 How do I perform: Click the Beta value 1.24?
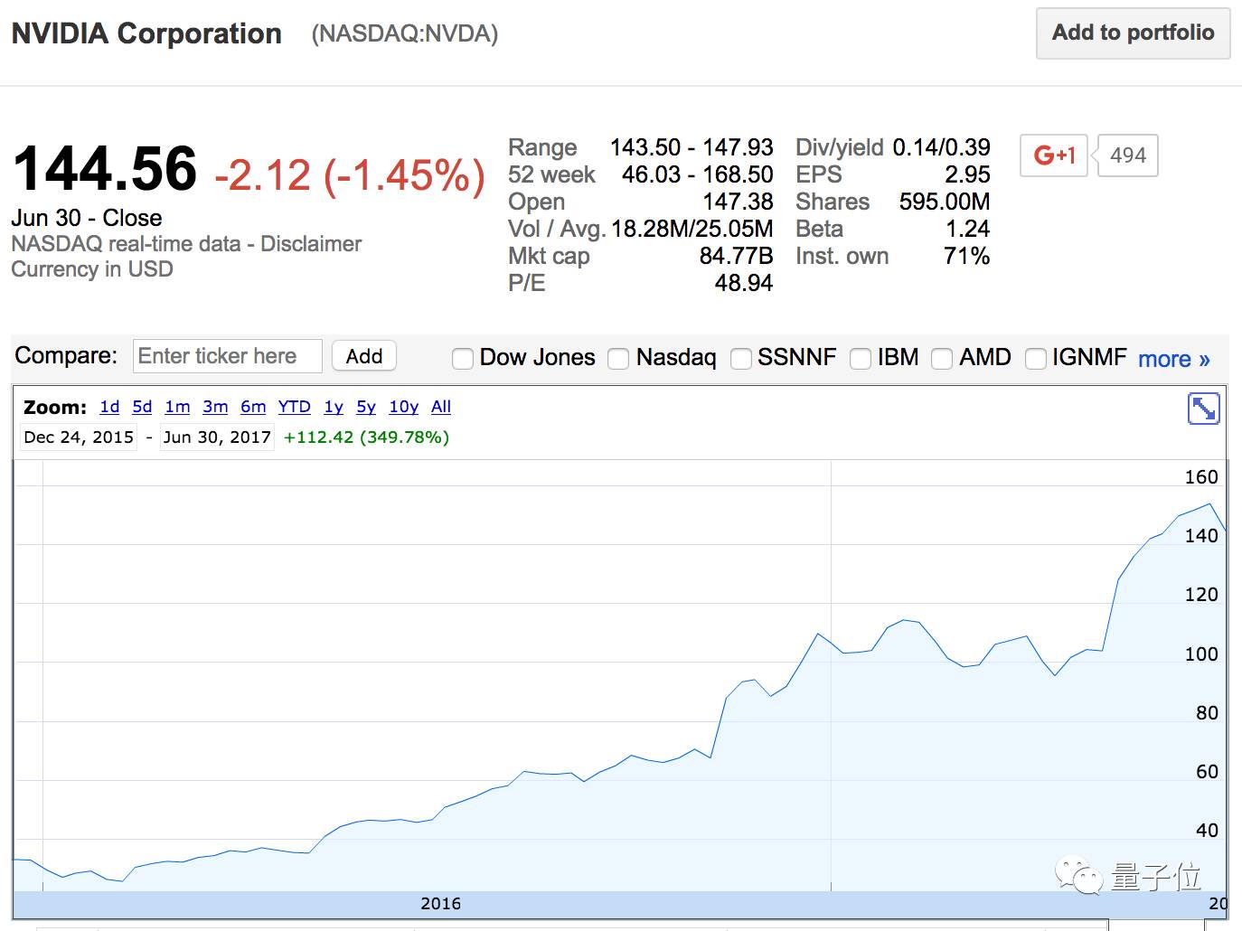pos(968,229)
